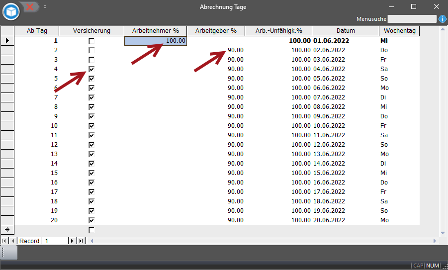Click into the Menusuche search field
448x270 pixels.
click(412, 19)
